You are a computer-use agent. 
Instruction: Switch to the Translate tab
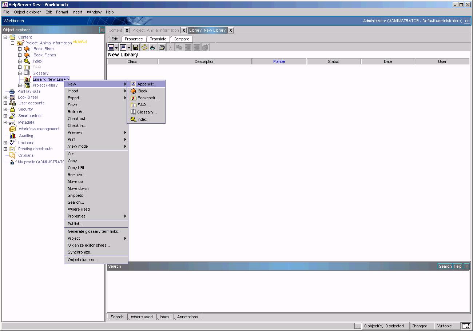tap(158, 39)
